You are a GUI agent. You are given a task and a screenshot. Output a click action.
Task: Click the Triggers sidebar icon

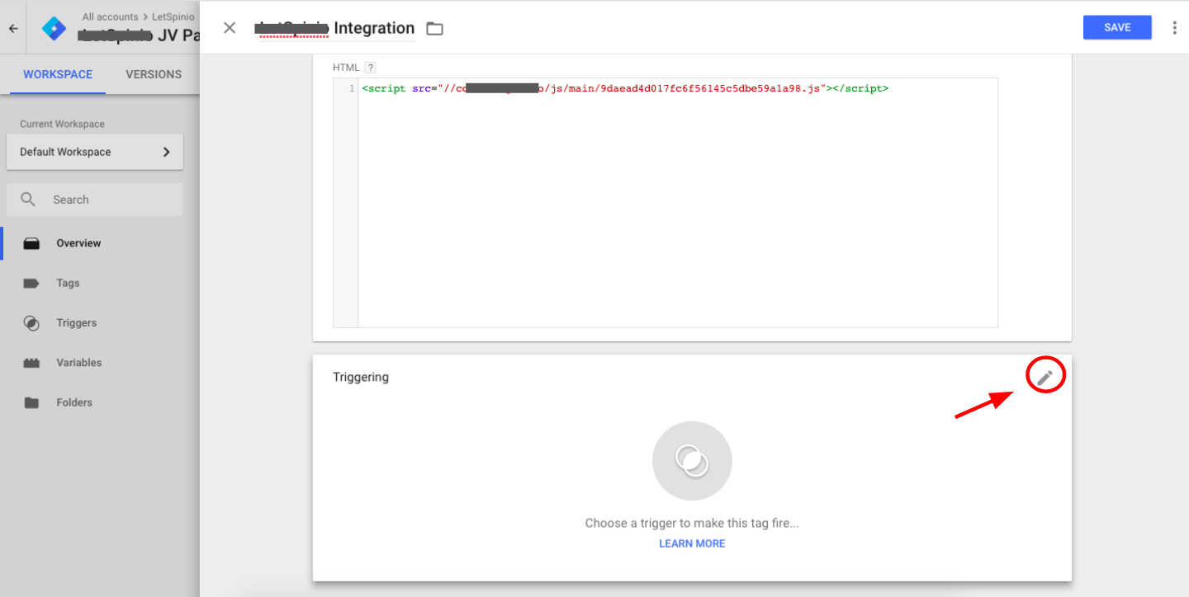(31, 323)
